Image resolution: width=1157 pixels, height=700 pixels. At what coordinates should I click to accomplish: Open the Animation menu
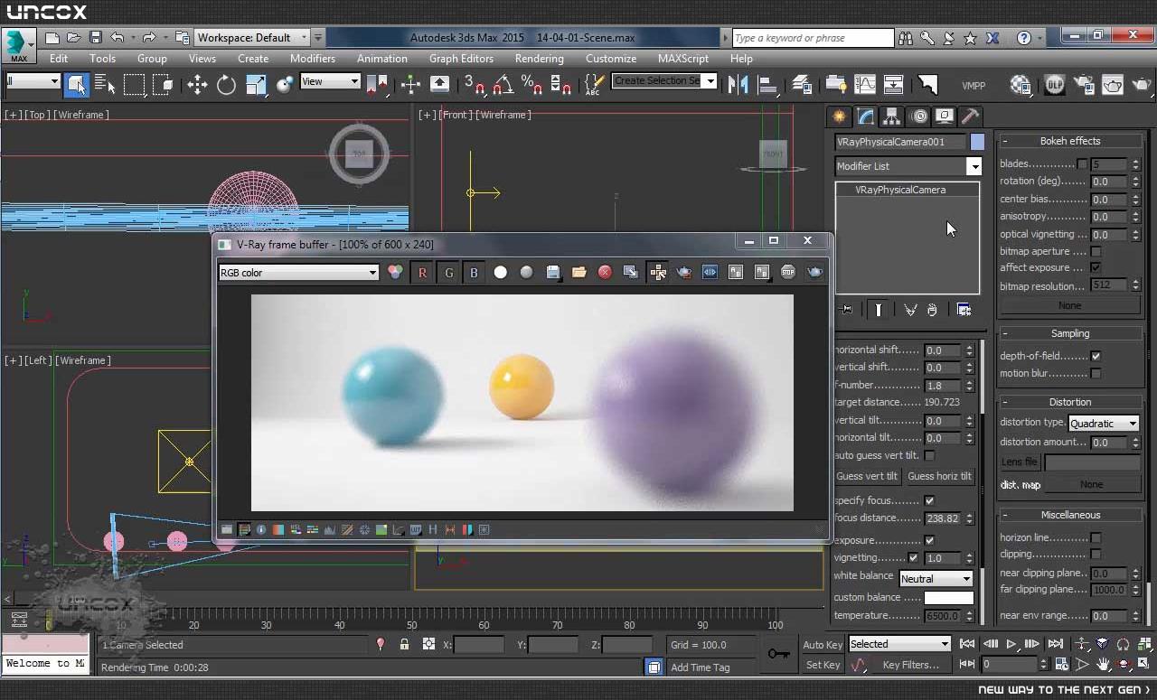click(x=382, y=59)
